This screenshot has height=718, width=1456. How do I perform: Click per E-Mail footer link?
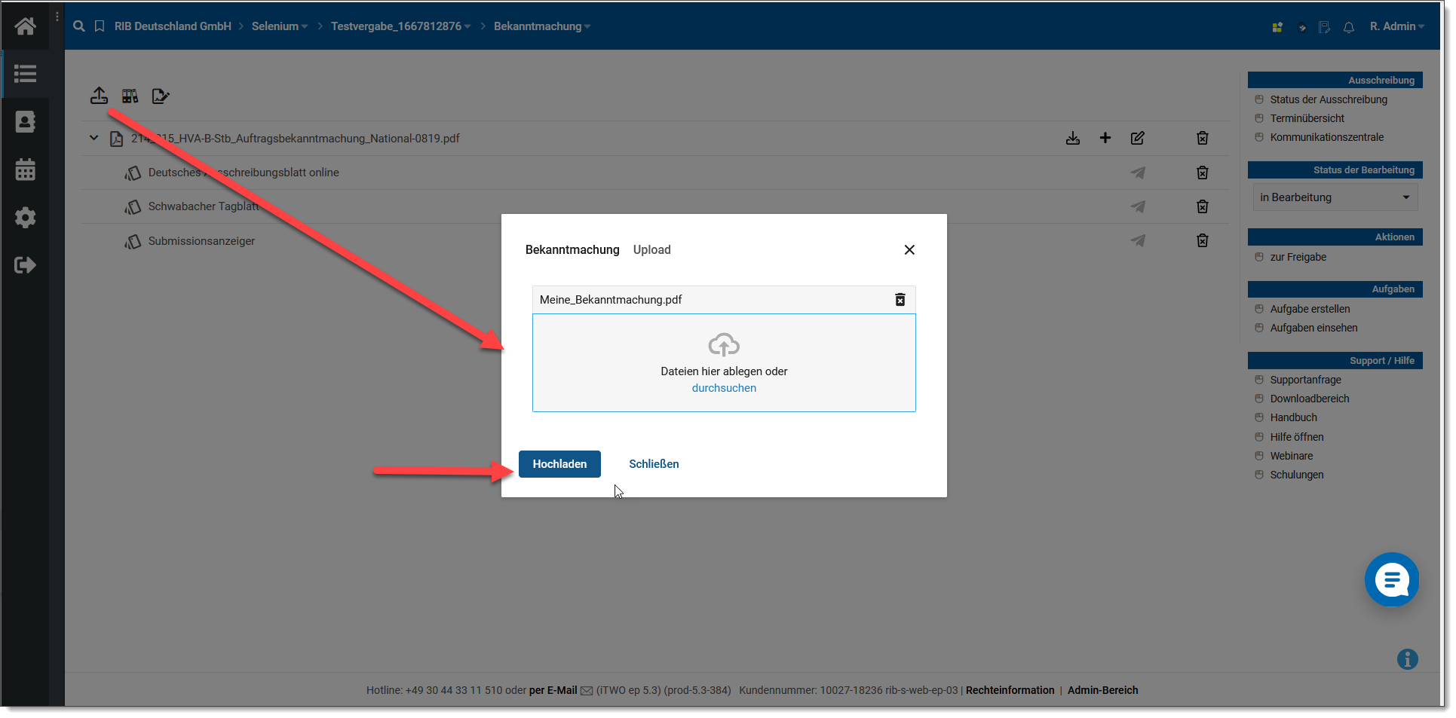(553, 690)
